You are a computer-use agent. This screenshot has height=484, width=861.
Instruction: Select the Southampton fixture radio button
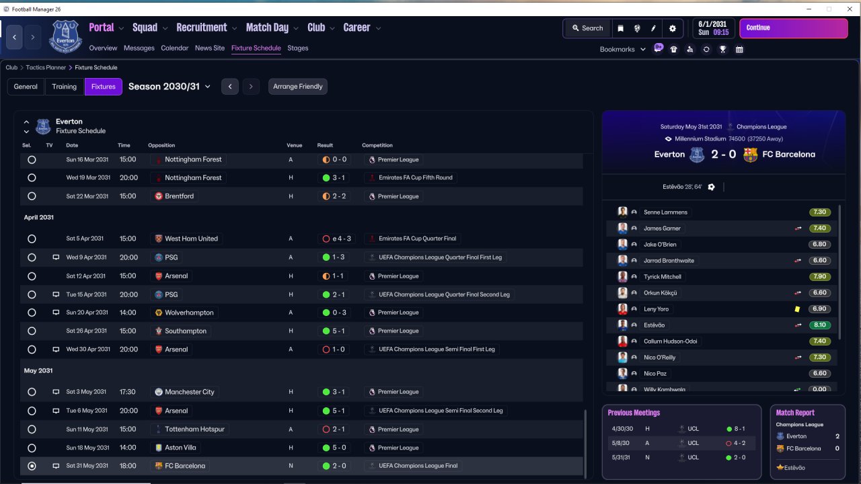[32, 331]
